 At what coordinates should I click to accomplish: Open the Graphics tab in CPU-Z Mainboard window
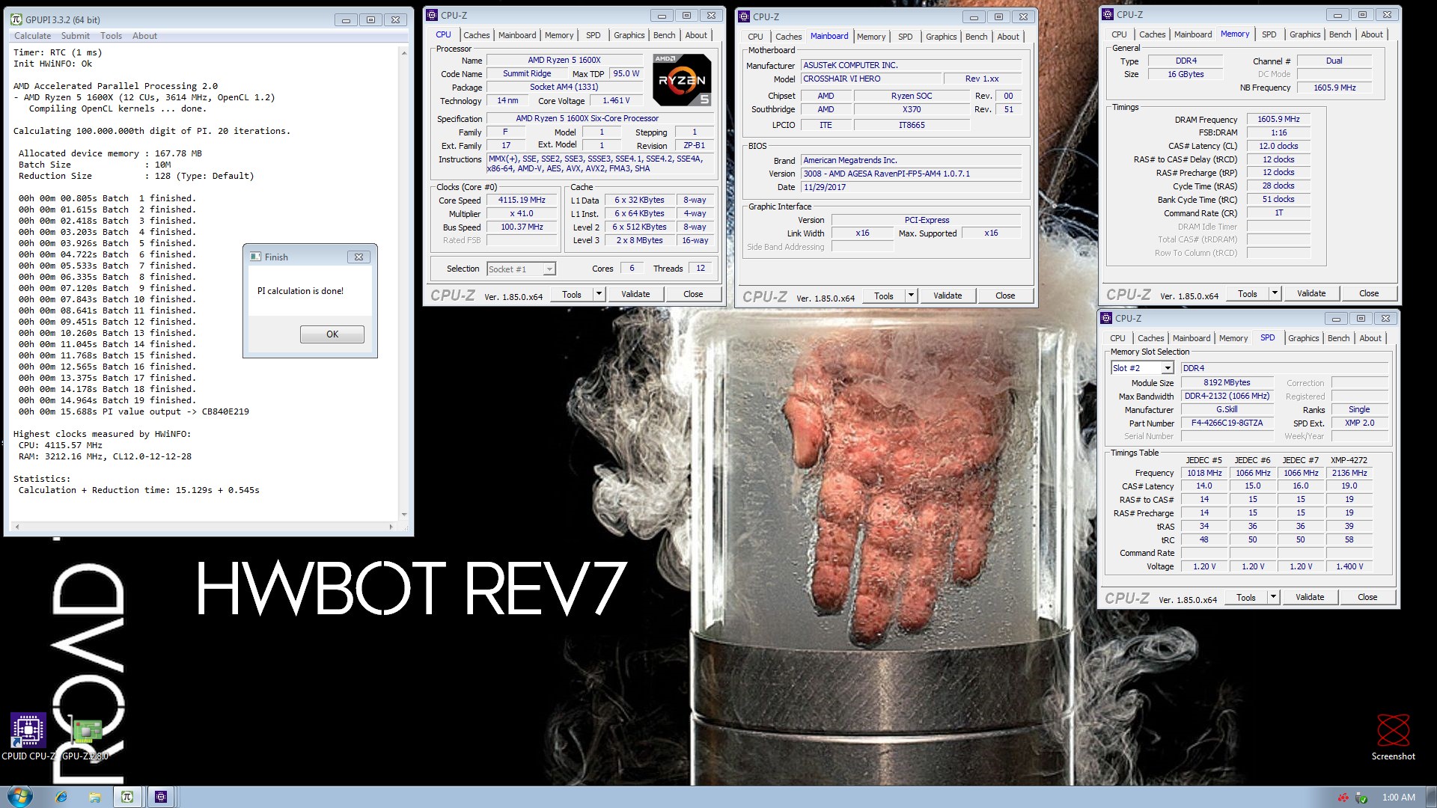click(941, 37)
